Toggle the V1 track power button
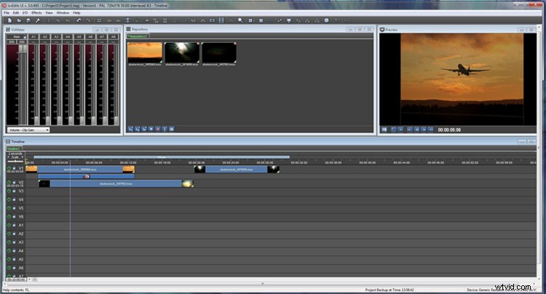 click(x=9, y=168)
